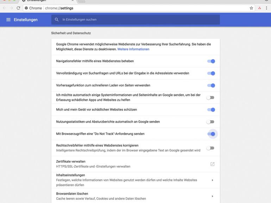Screen dimensions: 271x203
Task: Expand Inhaltseinstellungen with its arrow
Action: point(212,180)
